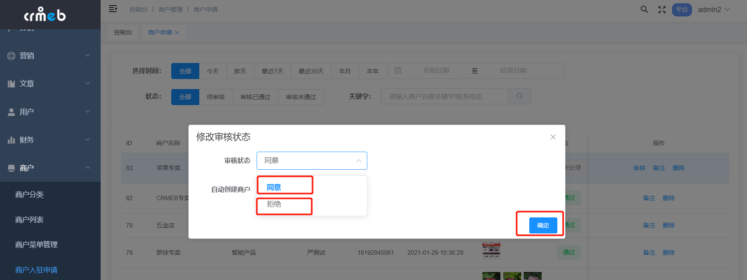Select 本年 time filter

coord(372,71)
